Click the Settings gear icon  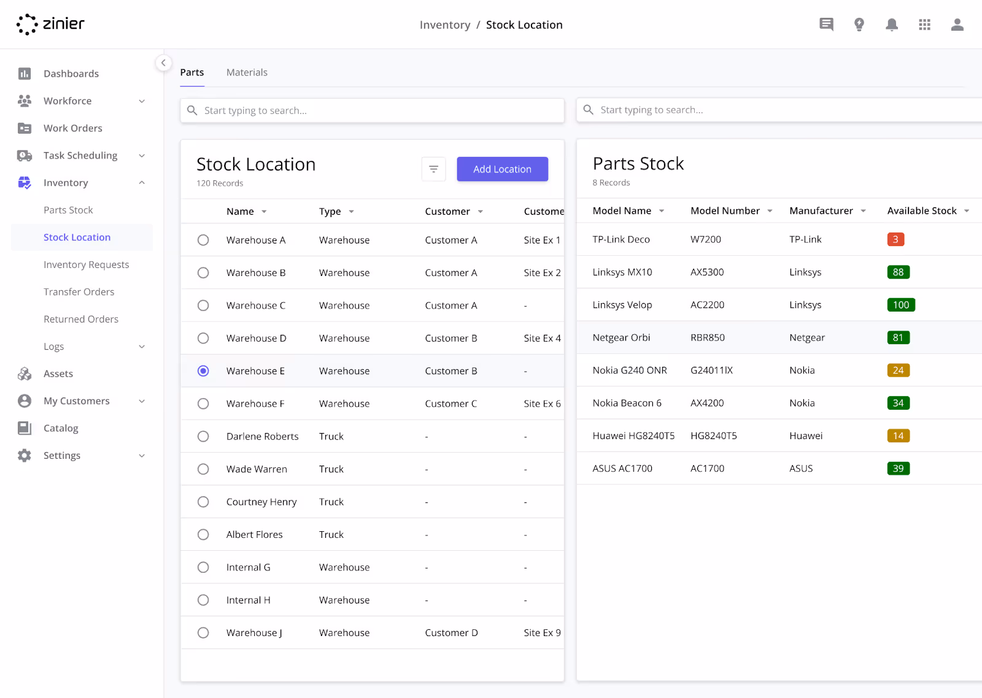point(25,455)
